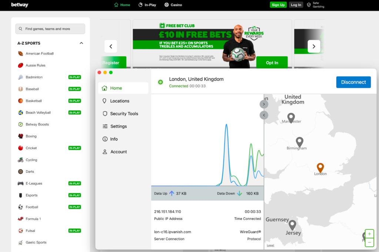The width and height of the screenshot is (379, 252).
Task: Click the Data Up 37 KB value
Action: click(x=181, y=194)
